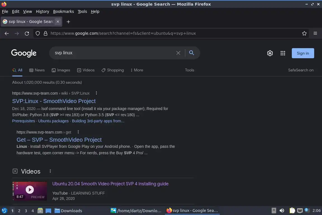This screenshot has width=322, height=215.
Task: Reload the current page
Action: coord(27,34)
